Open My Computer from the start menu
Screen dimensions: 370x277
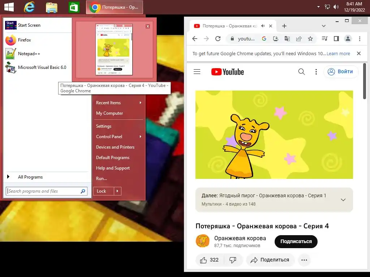[119, 113]
